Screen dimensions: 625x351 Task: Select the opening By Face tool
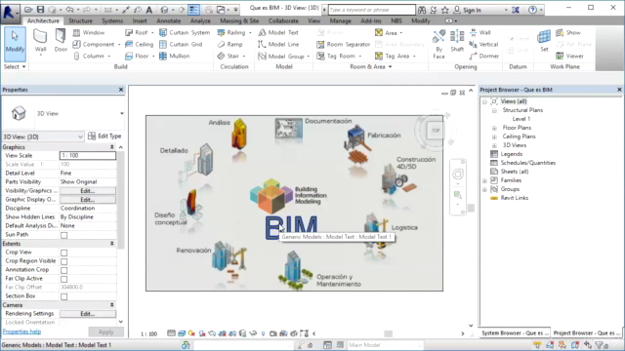[x=438, y=45]
